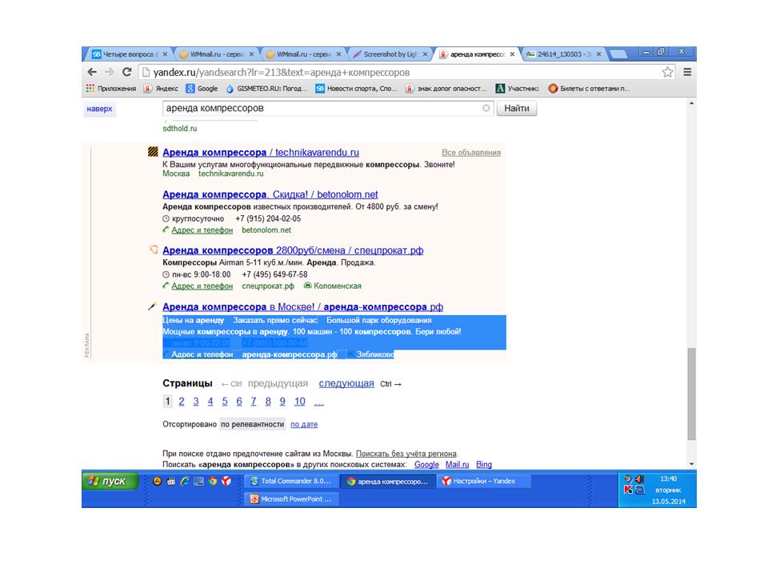Search the query on Mail.ru

click(457, 464)
